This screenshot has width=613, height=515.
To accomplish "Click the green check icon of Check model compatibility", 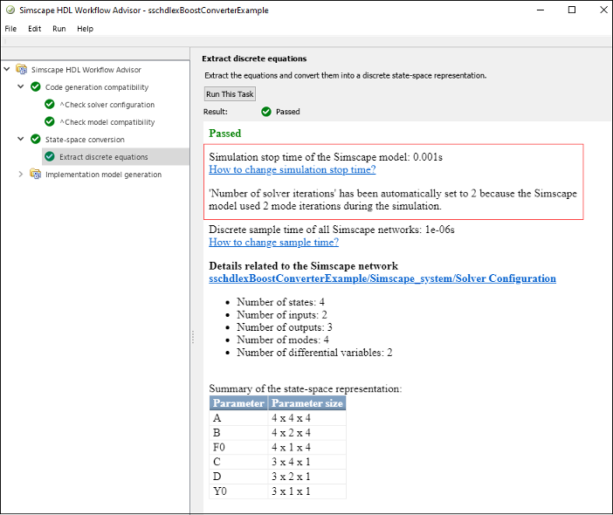I will point(50,121).
